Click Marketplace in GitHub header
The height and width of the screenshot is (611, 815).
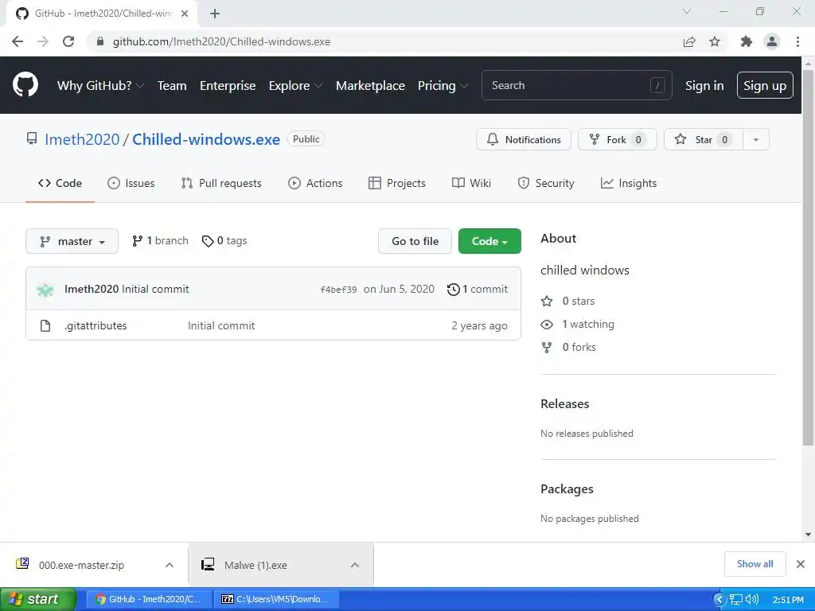370,86
